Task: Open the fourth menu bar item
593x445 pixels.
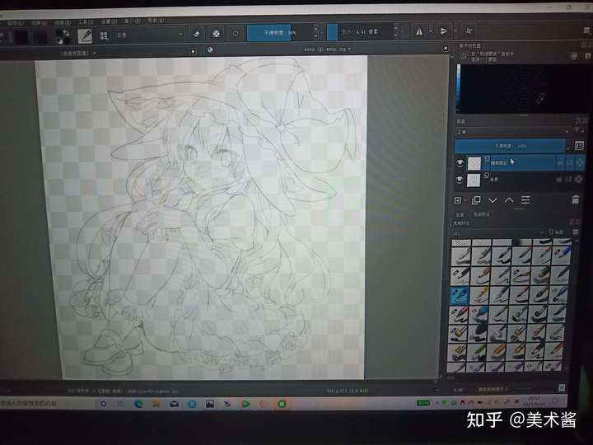Action: (85, 22)
